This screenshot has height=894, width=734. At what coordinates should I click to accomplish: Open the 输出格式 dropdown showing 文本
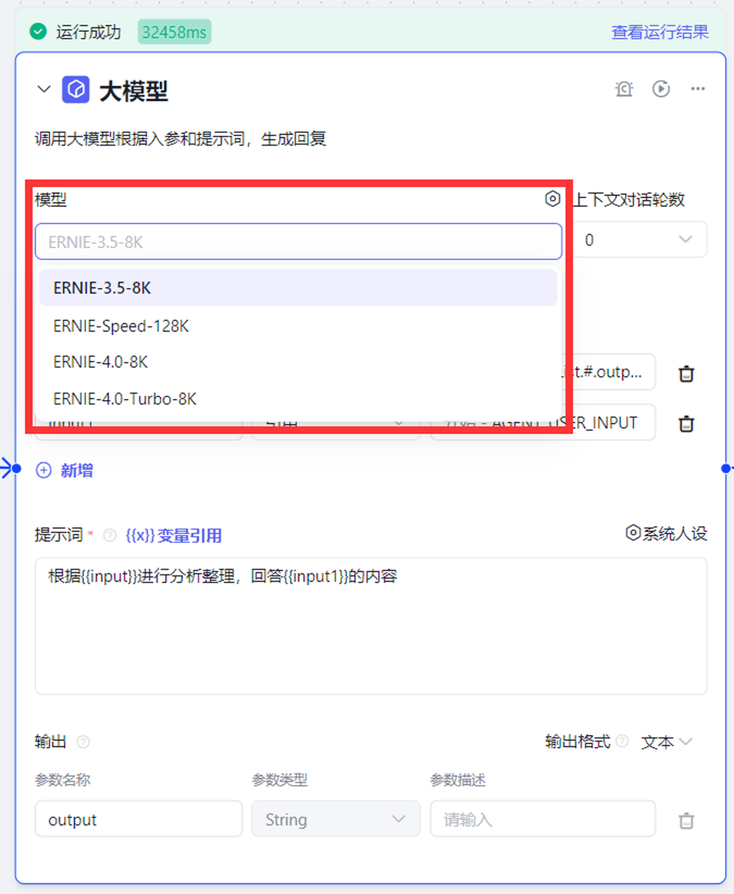[x=667, y=742]
